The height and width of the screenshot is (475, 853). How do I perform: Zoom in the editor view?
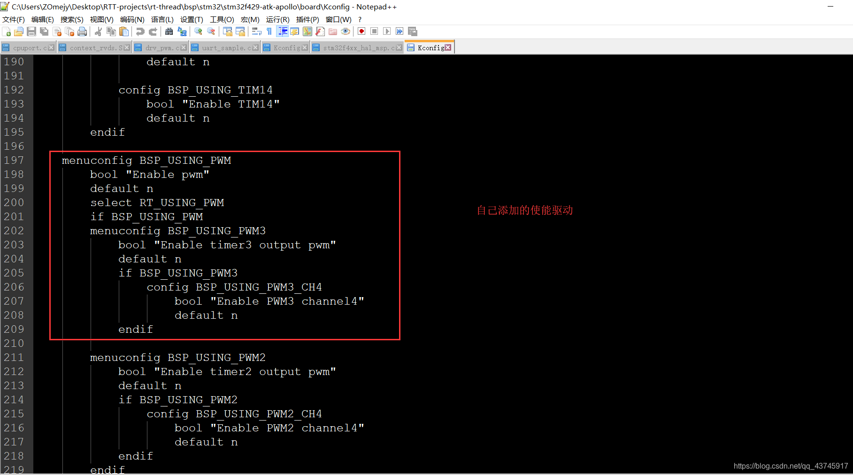coord(198,31)
